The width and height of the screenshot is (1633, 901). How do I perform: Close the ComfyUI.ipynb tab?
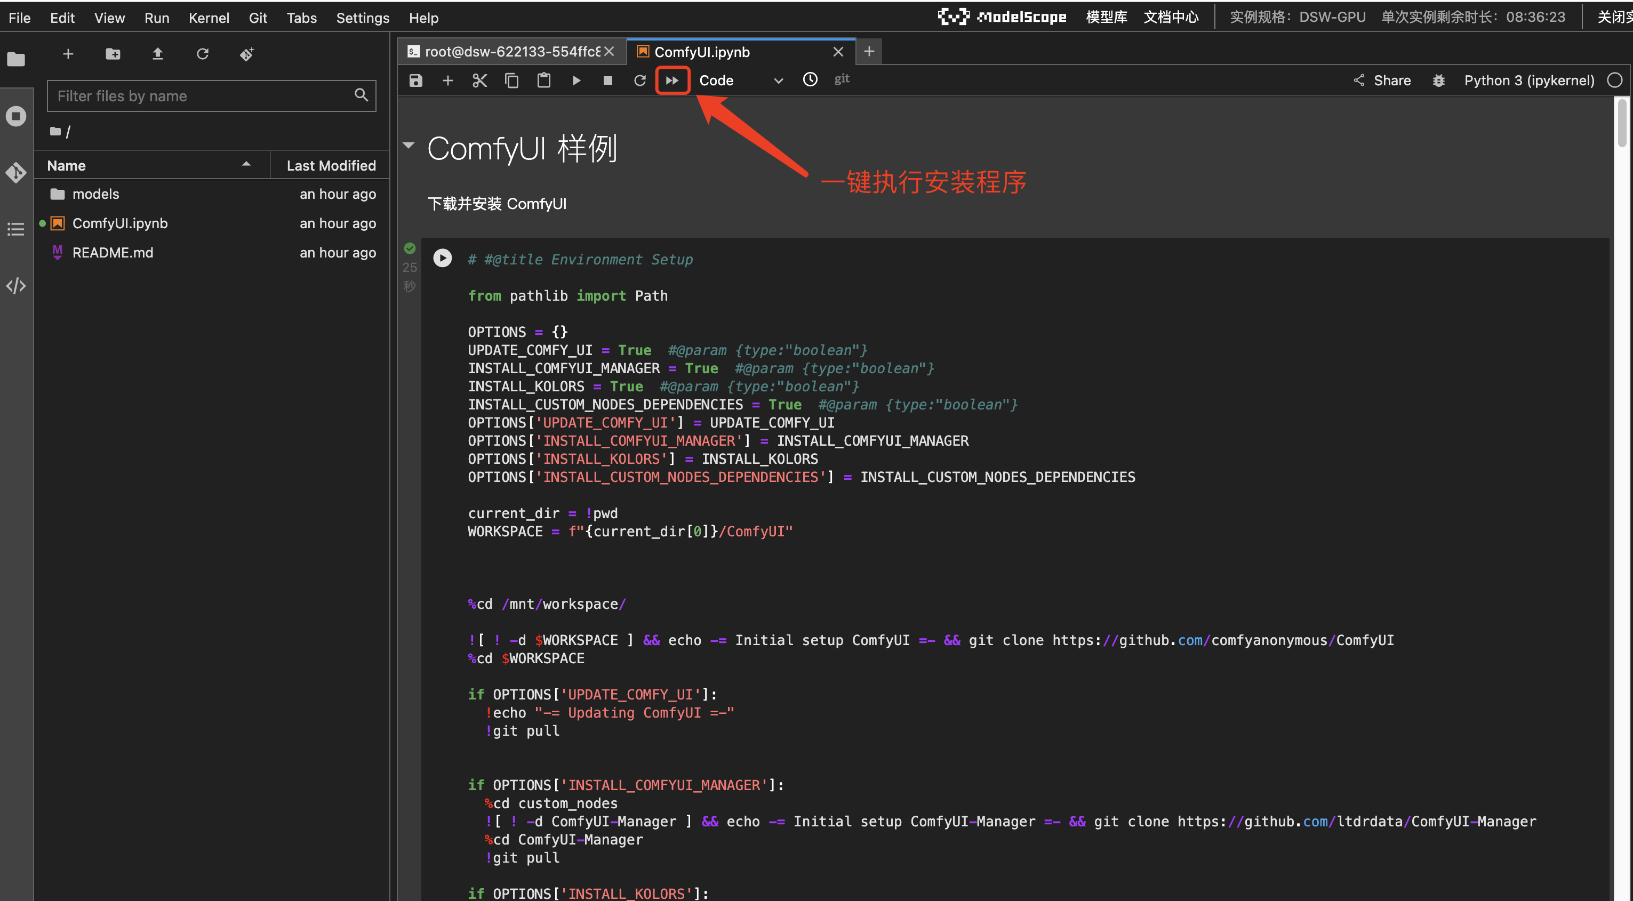(x=838, y=51)
